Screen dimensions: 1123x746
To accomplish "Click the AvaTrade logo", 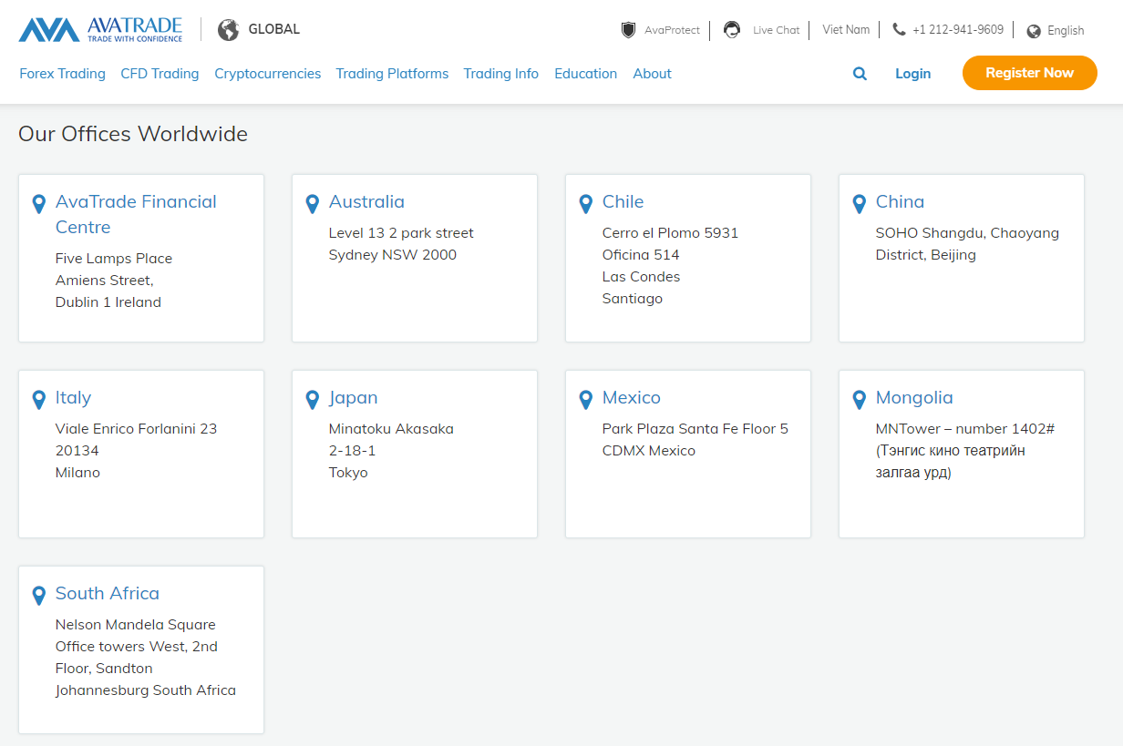I will pyautogui.click(x=100, y=29).
